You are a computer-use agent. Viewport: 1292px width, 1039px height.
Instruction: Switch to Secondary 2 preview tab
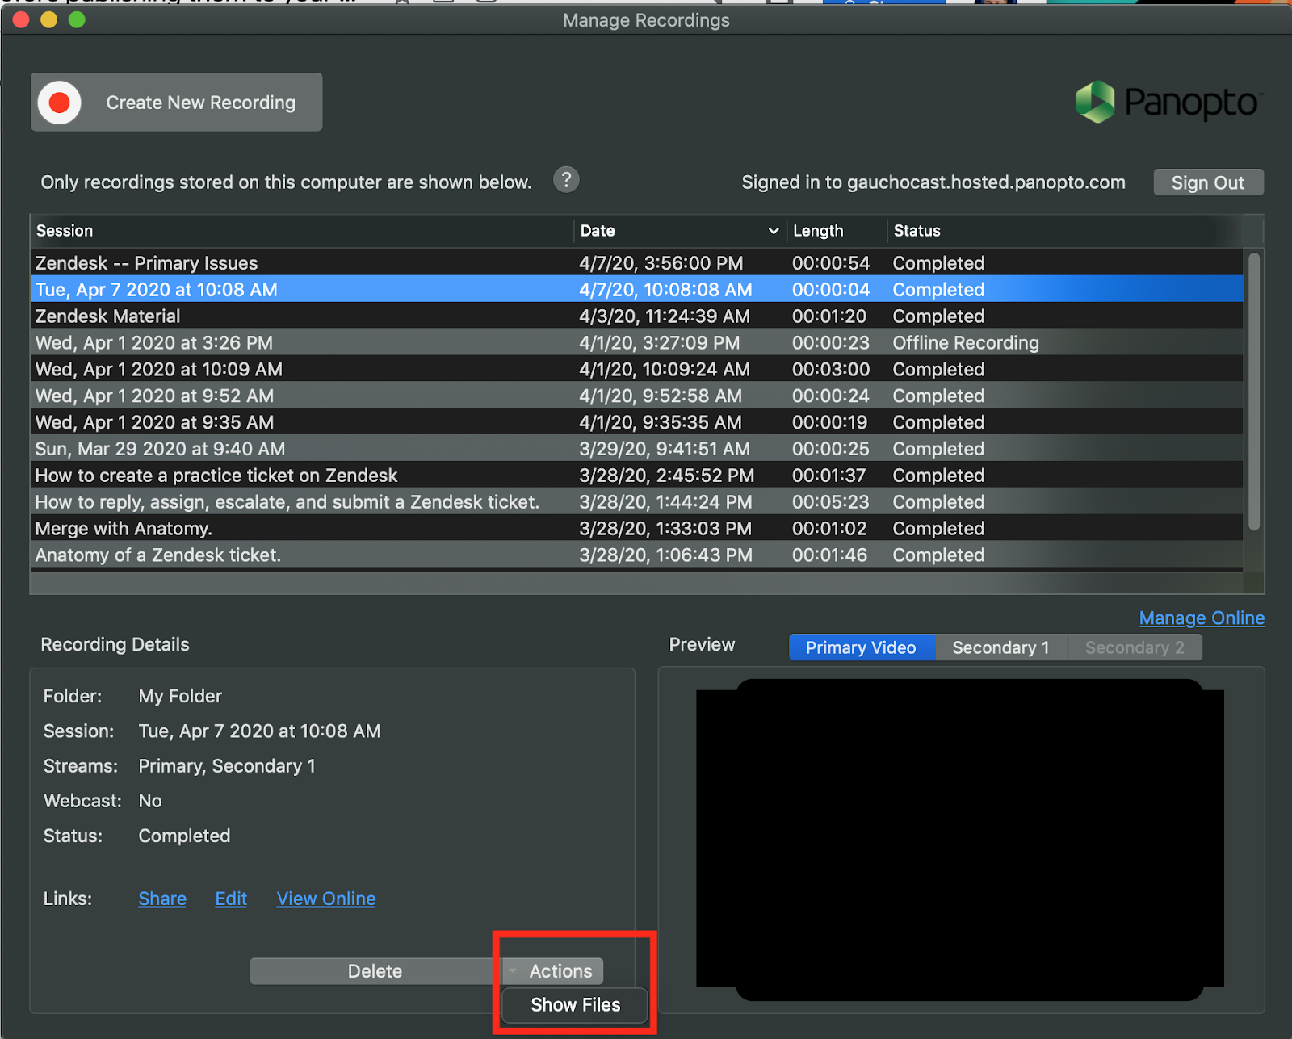point(1135,647)
